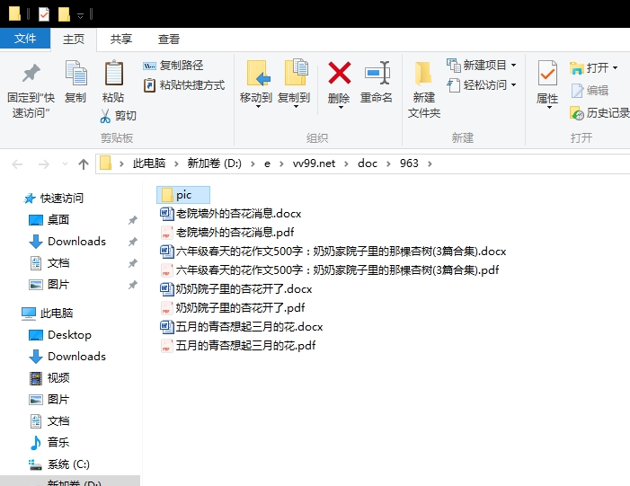Switch to the 查看 (View) tab
630x486 pixels.
[168, 39]
